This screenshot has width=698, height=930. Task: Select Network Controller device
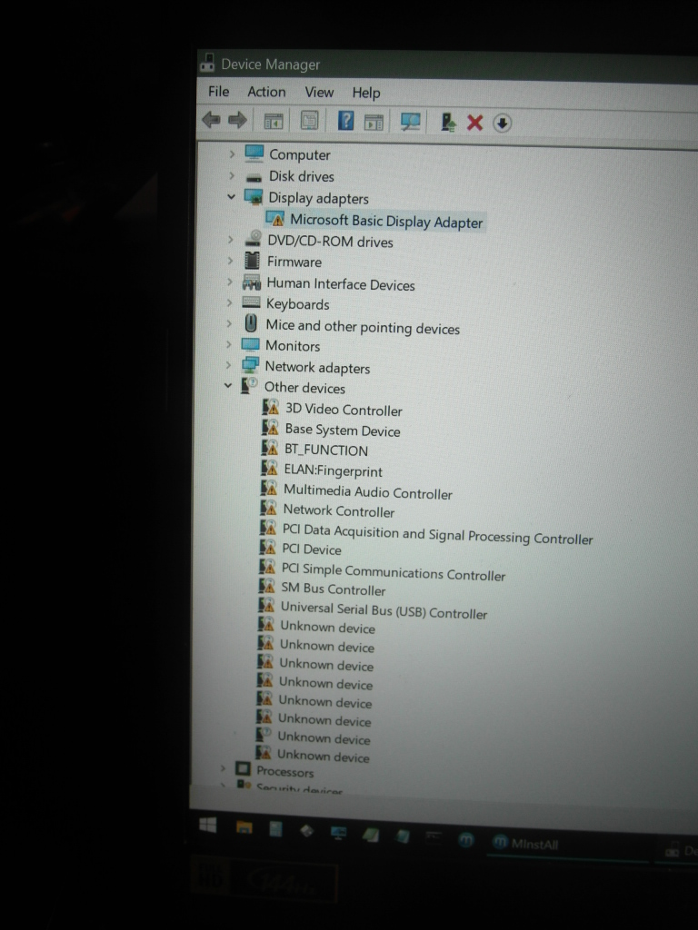point(338,510)
